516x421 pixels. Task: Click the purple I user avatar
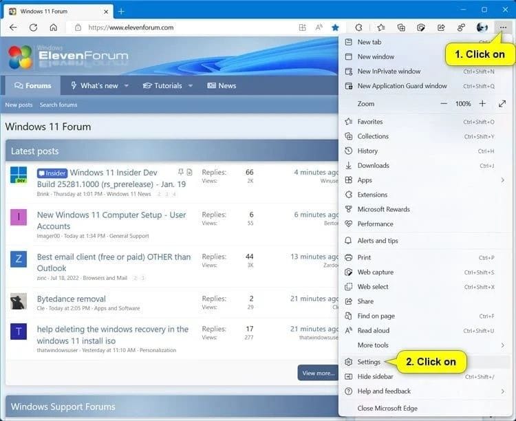[19, 217]
